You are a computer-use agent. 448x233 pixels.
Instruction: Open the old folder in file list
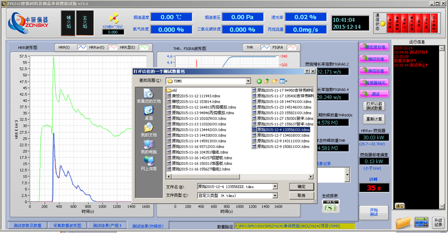172,91
